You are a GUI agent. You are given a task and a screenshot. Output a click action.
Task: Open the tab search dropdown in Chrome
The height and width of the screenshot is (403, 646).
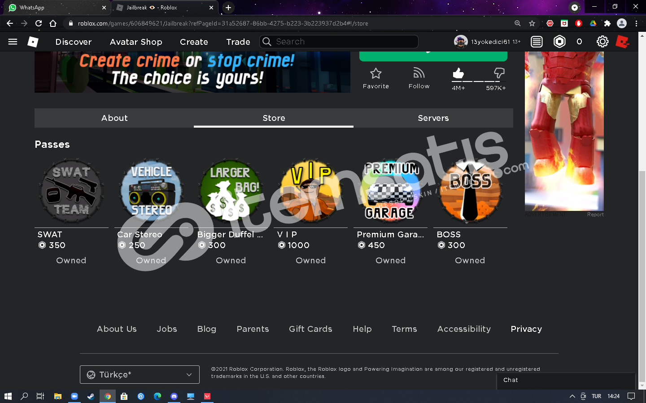575,7
